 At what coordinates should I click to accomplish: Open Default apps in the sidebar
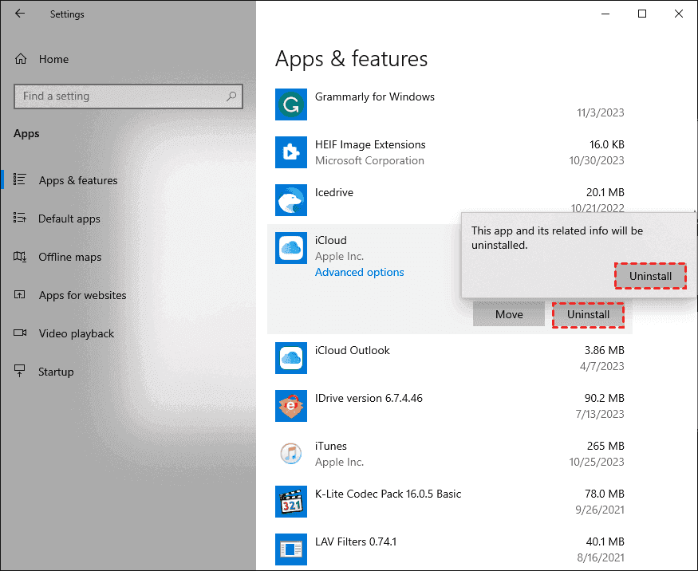tap(69, 219)
